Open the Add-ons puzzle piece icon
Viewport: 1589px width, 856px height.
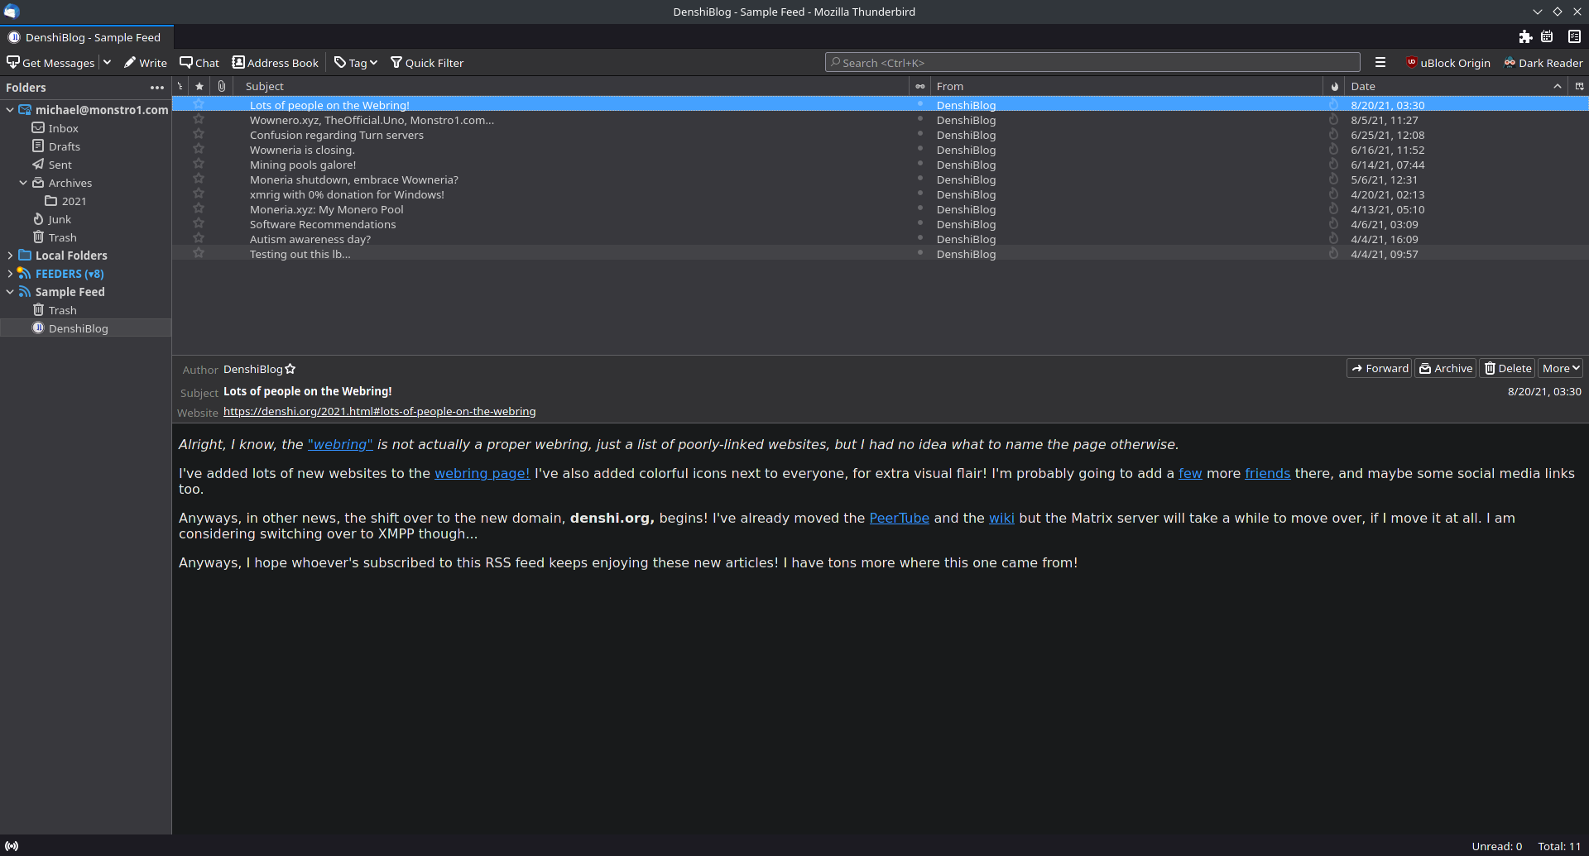click(1525, 36)
